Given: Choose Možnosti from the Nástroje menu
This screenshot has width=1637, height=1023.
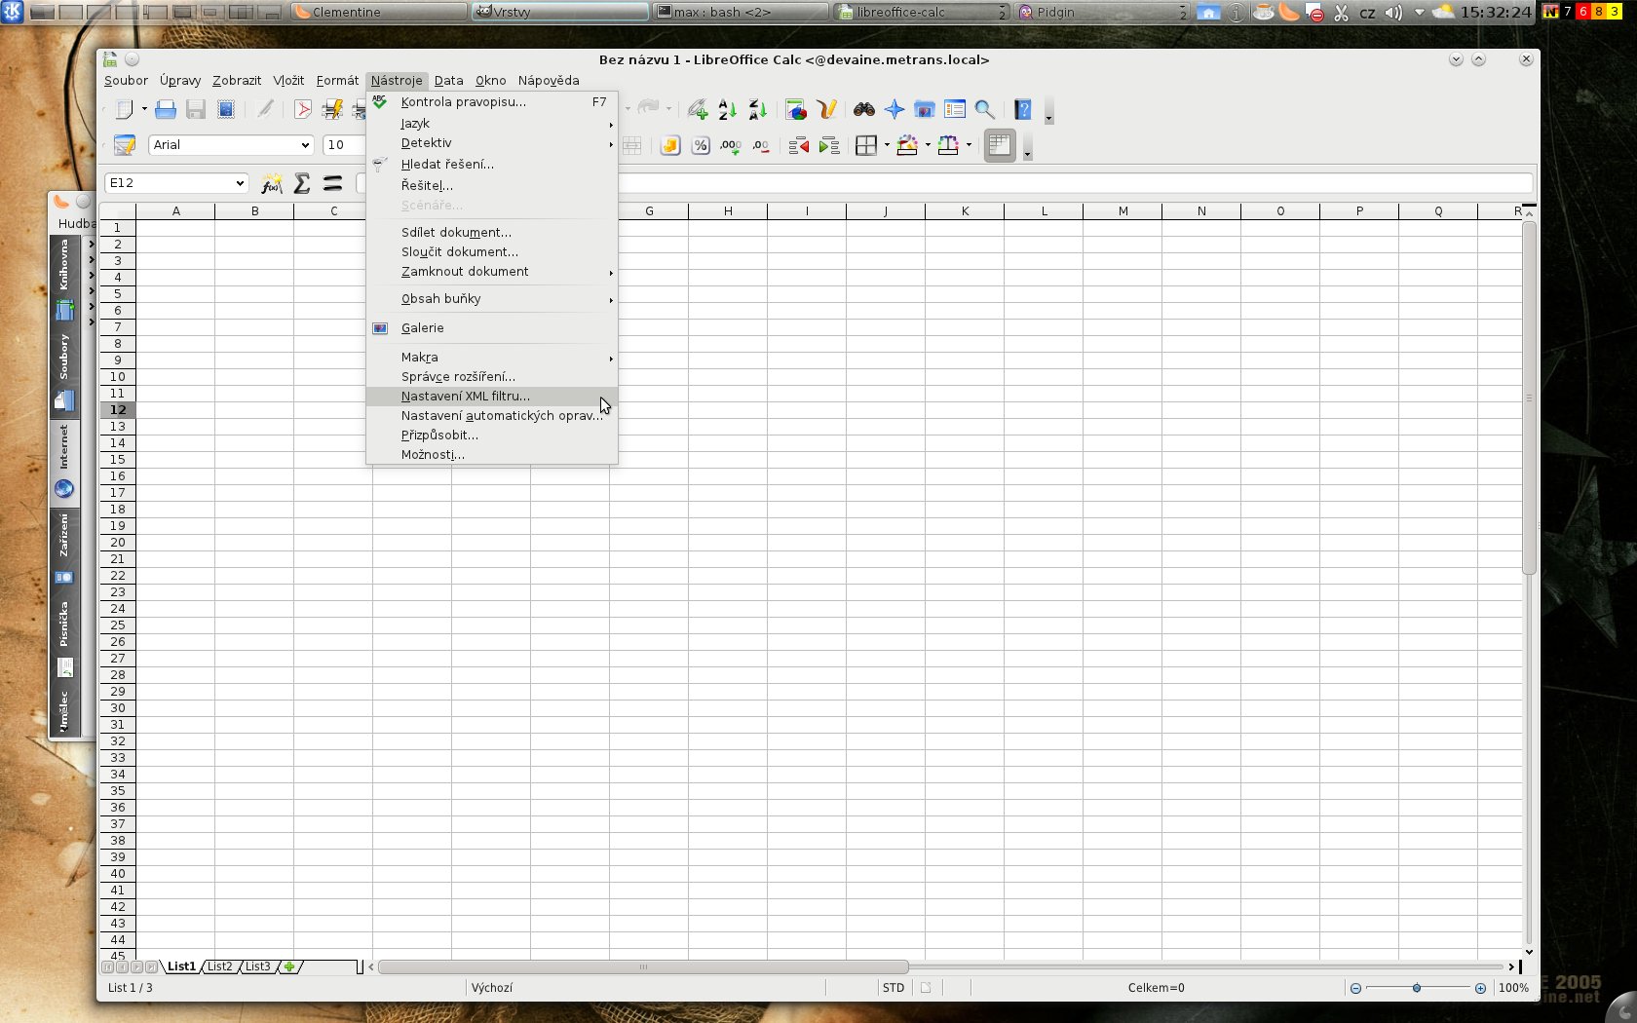Looking at the screenshot, I should 433,455.
